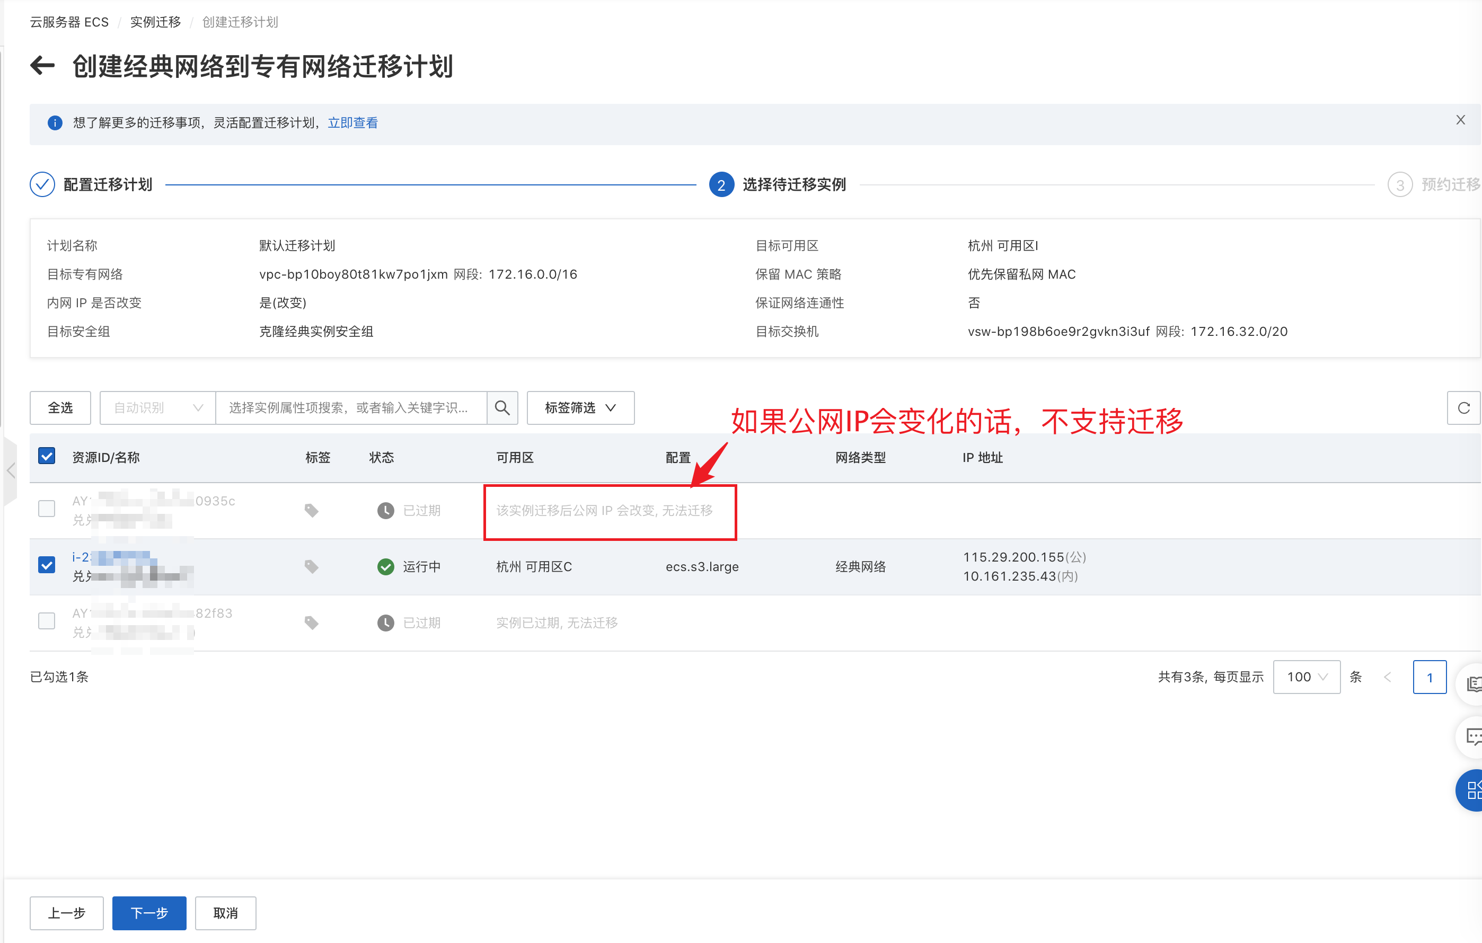Screen dimensions: 1482x943
Task: Click the target VPC ID value vpc-bp10boy80t81kw7po1jxm
Action: tap(353, 274)
